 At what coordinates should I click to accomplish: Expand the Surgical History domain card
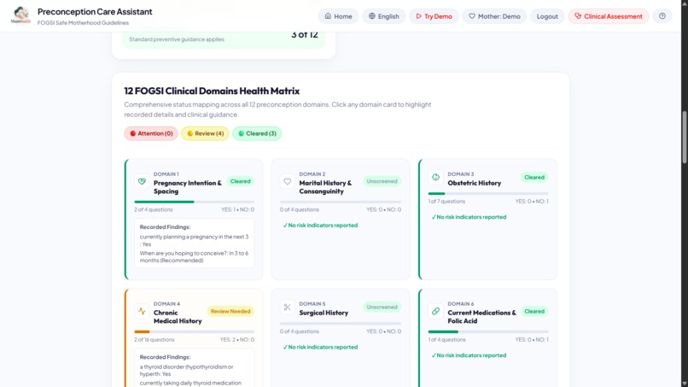[341, 340]
